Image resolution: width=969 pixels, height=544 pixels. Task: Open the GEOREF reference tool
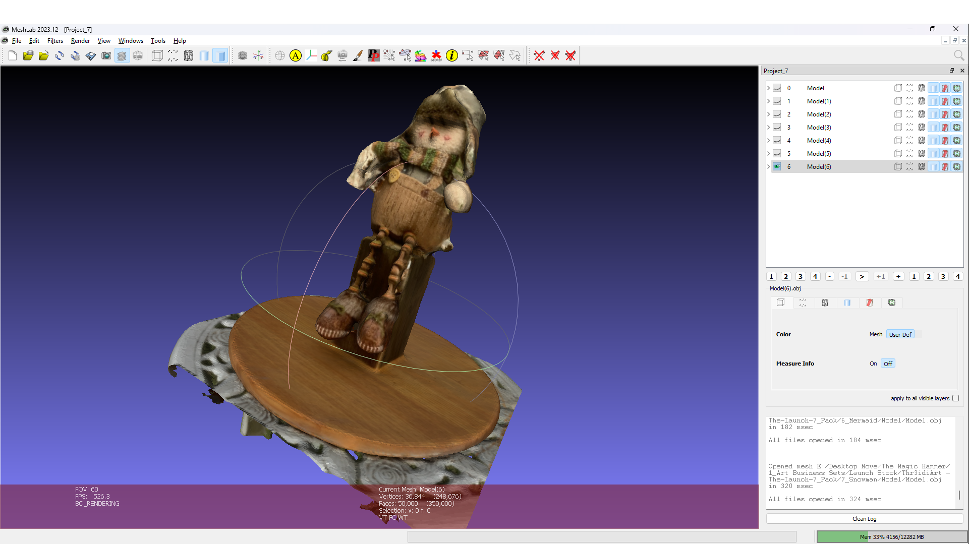436,55
